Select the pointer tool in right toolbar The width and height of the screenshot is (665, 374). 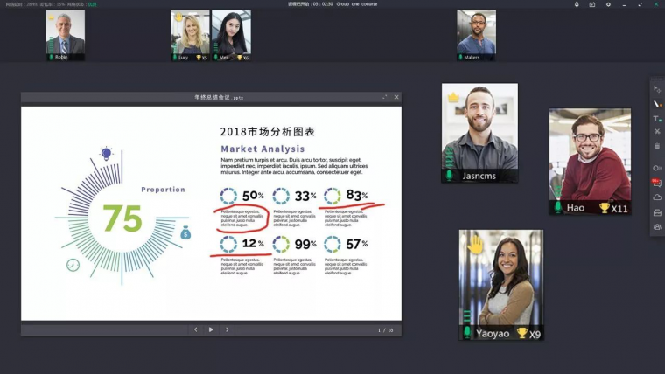[657, 89]
